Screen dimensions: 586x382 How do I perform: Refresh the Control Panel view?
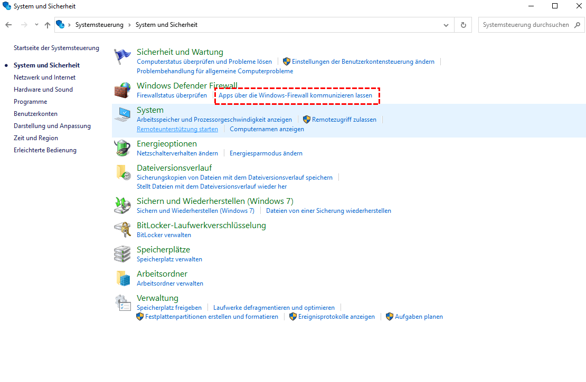464,25
